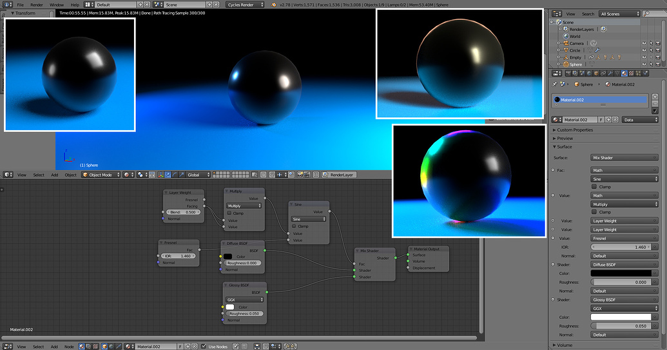Enable Clamp checkbox under Sine in properties
The width and height of the screenshot is (667, 350).
click(x=594, y=187)
